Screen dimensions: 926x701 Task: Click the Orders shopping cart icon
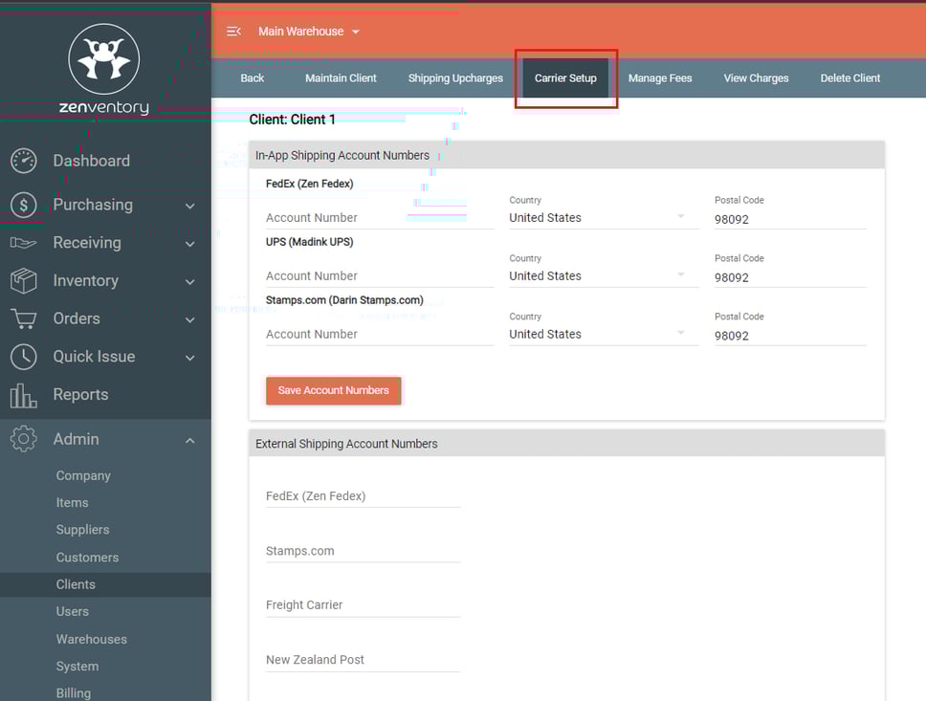[x=24, y=318]
